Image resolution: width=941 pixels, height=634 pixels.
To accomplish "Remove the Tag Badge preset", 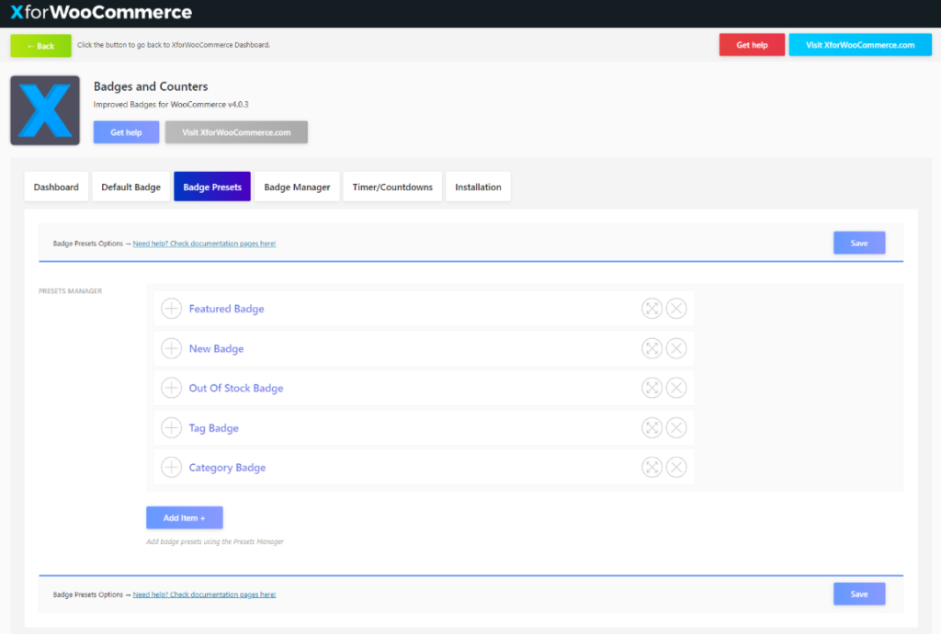I will click(x=676, y=427).
